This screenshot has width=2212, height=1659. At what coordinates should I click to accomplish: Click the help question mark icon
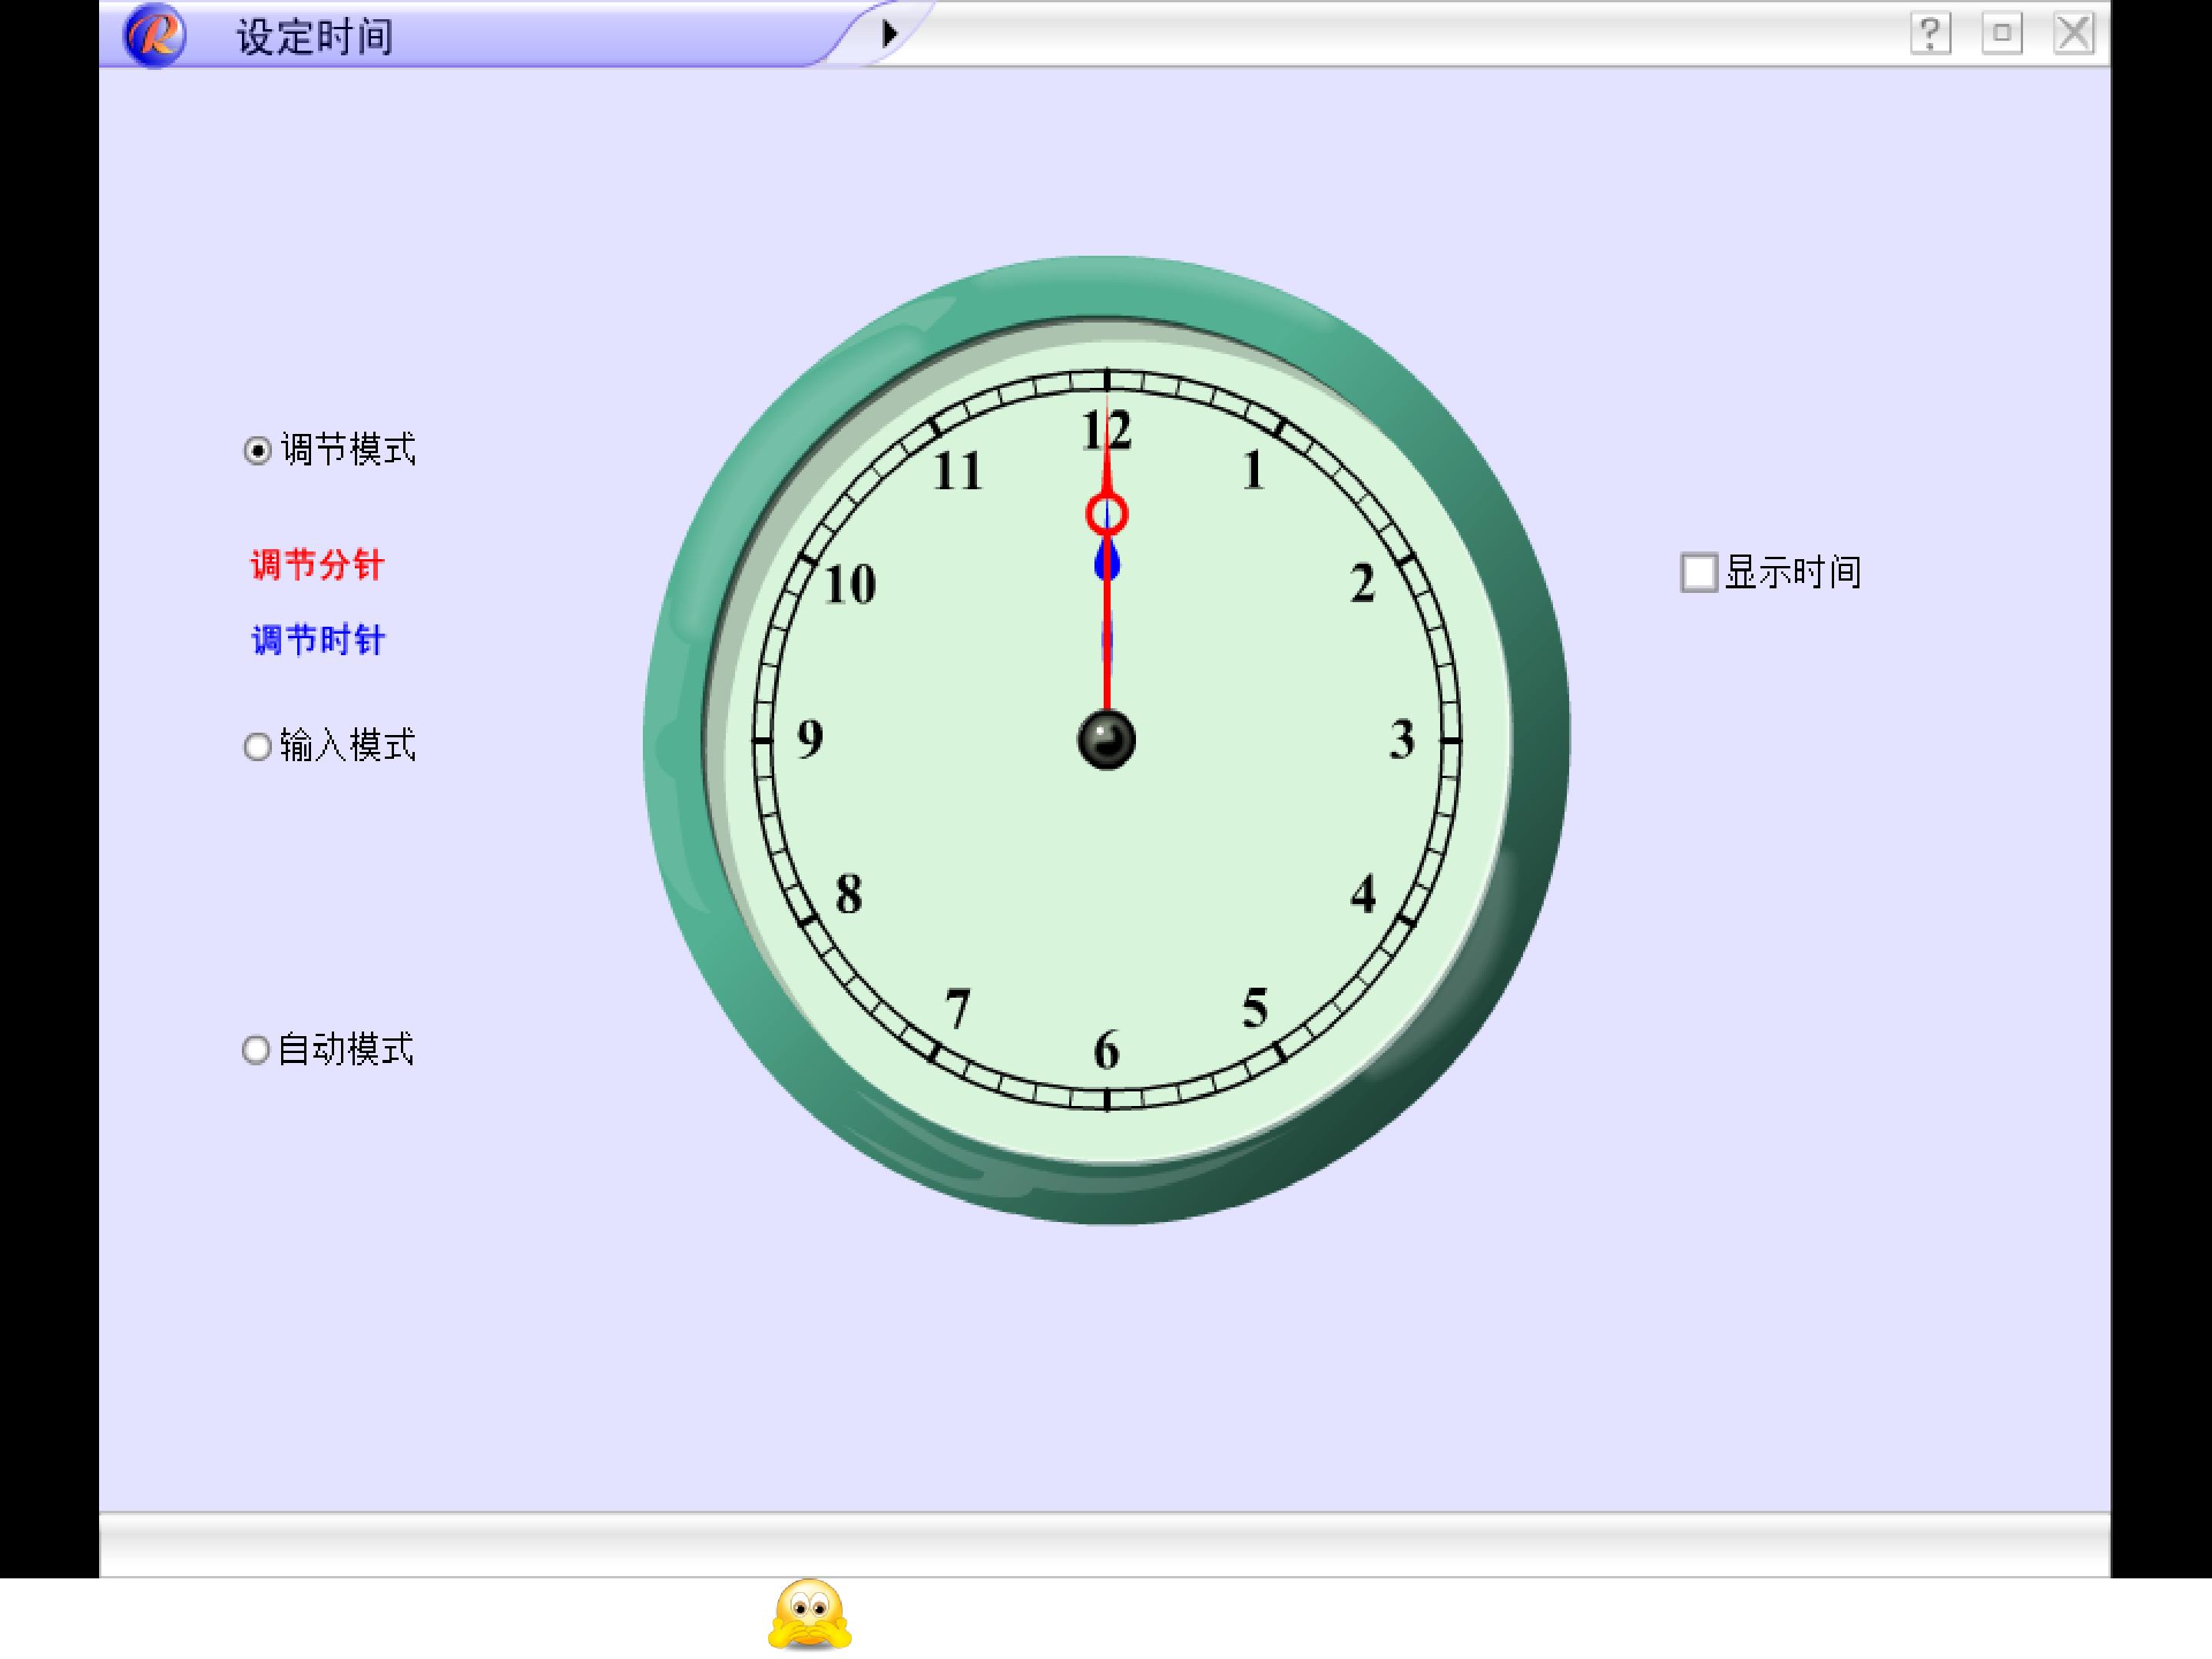[x=1930, y=34]
